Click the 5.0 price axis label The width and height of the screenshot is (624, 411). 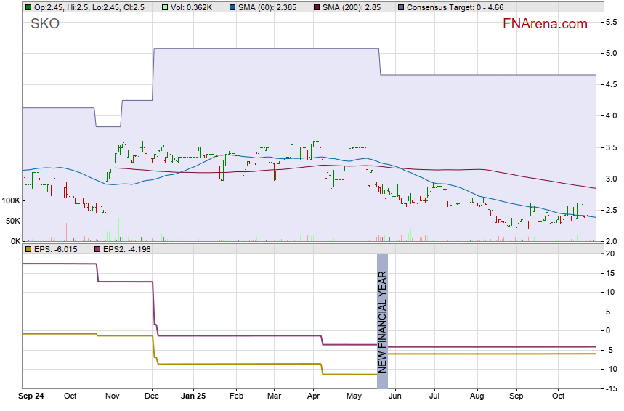(612, 53)
